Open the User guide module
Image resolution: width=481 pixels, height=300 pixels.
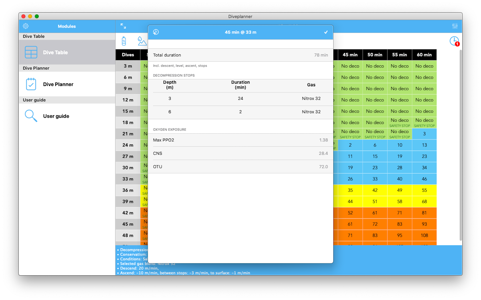point(67,116)
